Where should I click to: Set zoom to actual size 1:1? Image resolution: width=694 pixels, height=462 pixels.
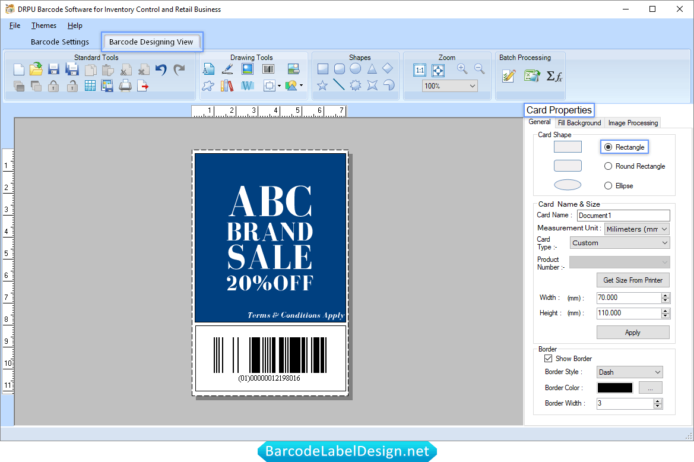pos(420,70)
